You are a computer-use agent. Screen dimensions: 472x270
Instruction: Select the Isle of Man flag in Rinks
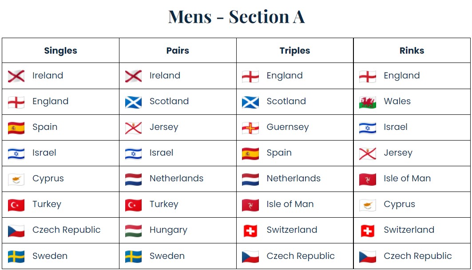[x=368, y=179]
